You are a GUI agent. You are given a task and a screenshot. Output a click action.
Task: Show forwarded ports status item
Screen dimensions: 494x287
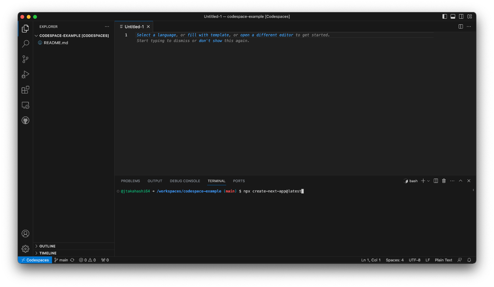click(105, 260)
